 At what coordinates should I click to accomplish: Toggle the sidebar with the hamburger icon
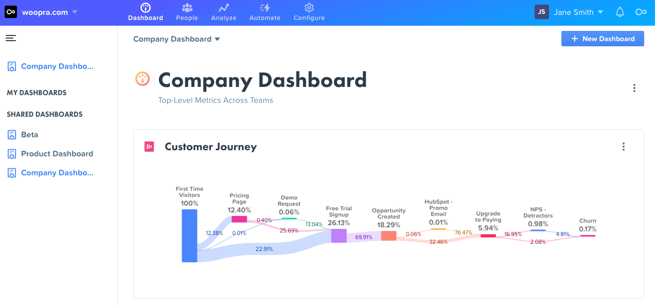click(x=11, y=38)
